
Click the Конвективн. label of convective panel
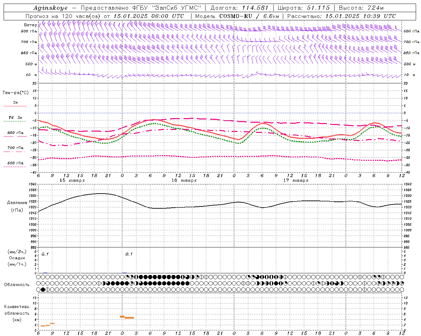pyautogui.click(x=17, y=307)
